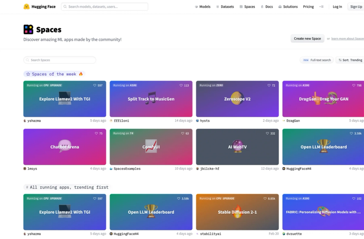Open the AI WebTV space card

(238, 147)
